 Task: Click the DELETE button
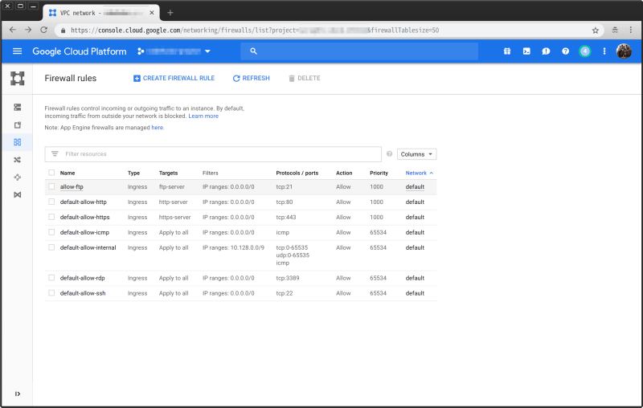pyautogui.click(x=305, y=78)
